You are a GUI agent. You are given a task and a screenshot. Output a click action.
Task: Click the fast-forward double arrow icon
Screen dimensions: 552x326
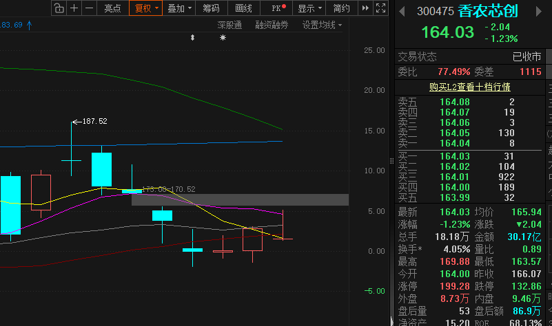365,8
